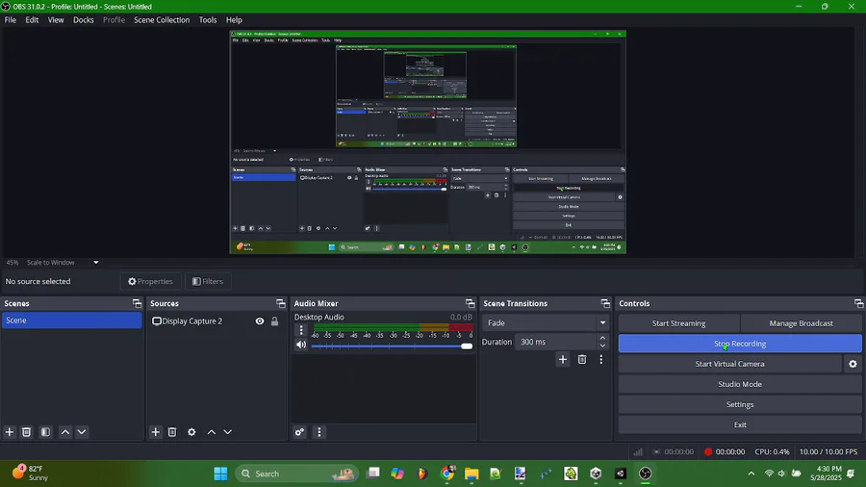Open advanced audio properties gear icon
866x487 pixels.
299,432
